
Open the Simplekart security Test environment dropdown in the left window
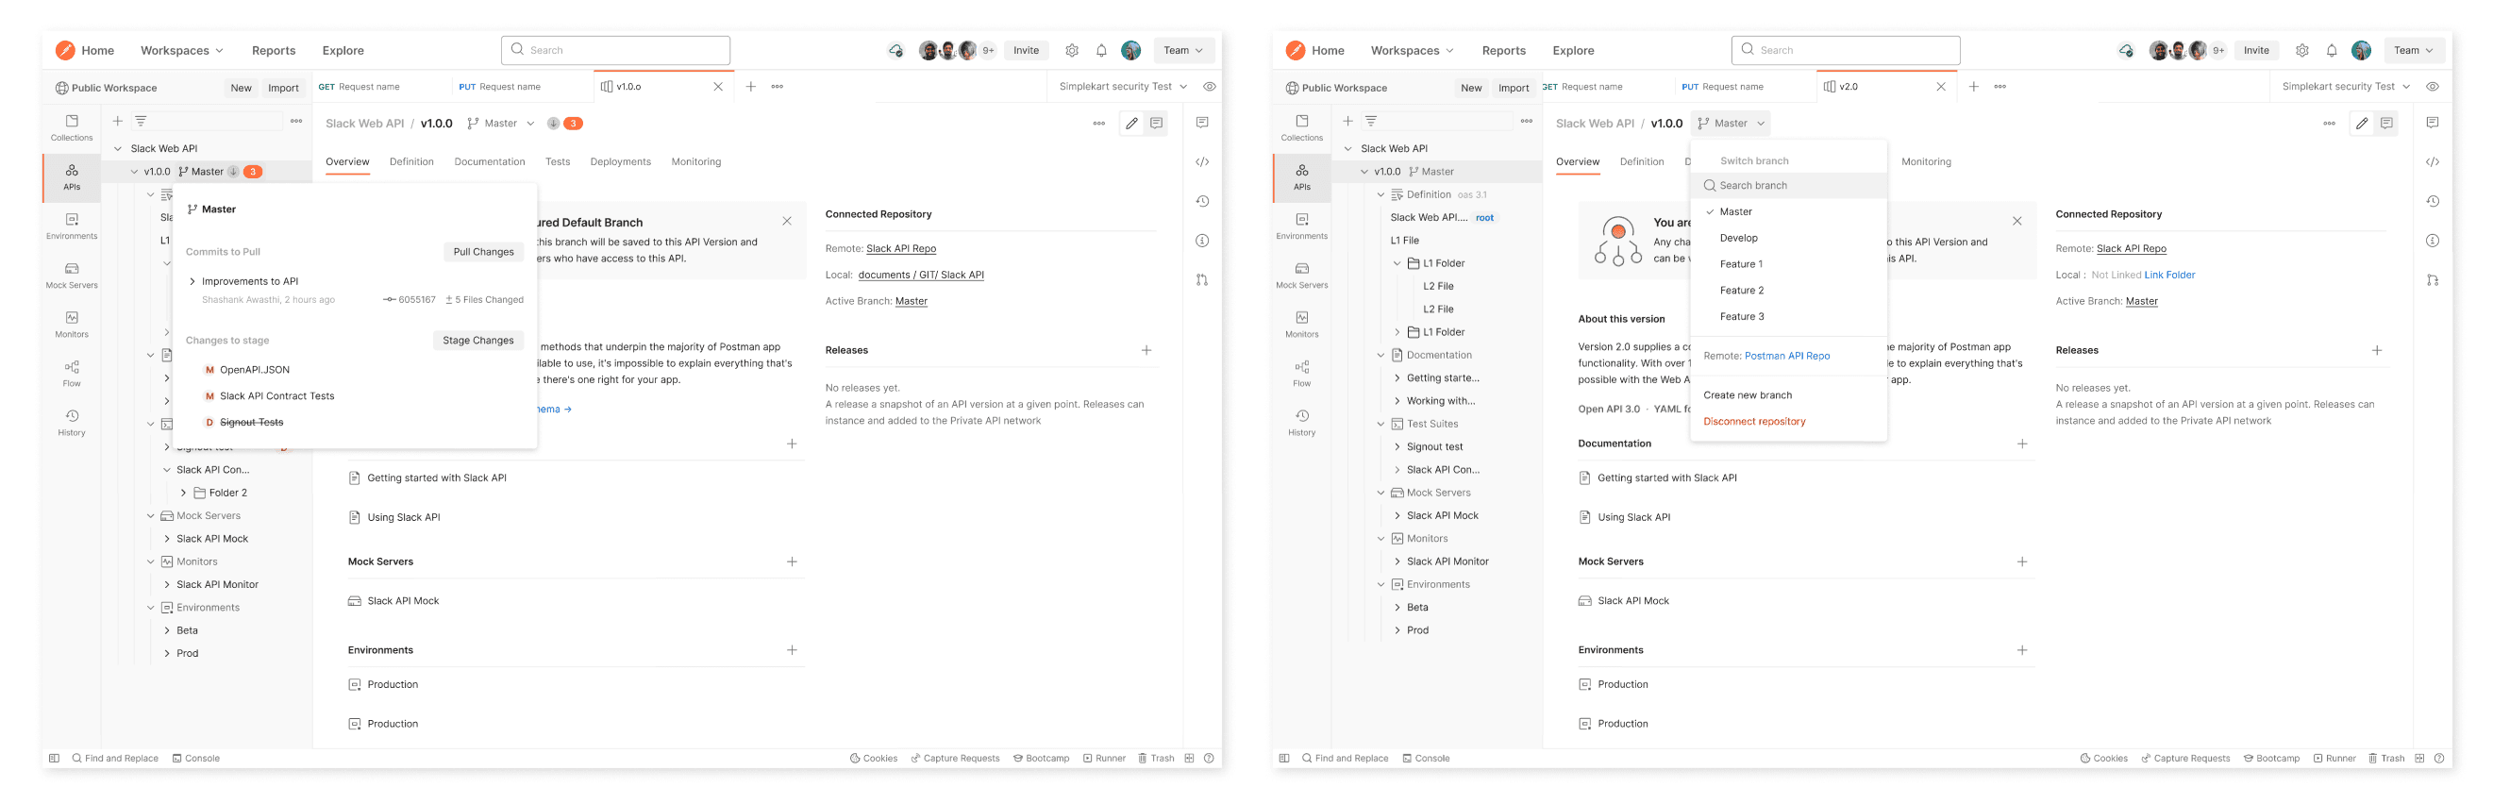(x=1123, y=86)
